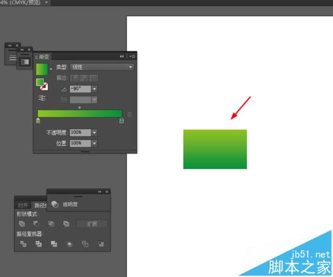Click the 渐变 Gradient panel tab

coord(42,57)
